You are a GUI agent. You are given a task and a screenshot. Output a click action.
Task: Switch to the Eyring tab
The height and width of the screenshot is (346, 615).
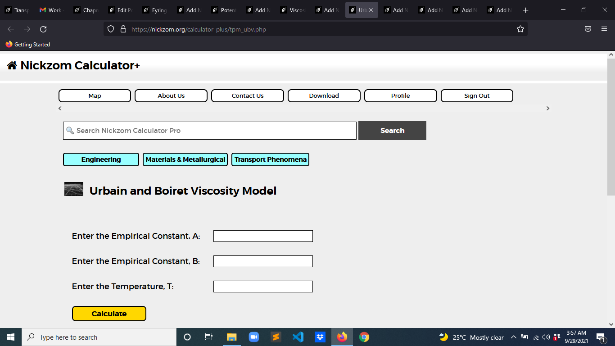(x=154, y=10)
